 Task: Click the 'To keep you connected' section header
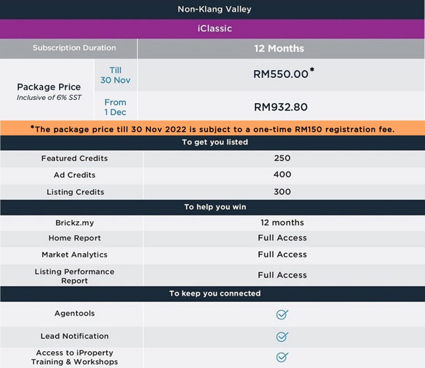point(215,293)
